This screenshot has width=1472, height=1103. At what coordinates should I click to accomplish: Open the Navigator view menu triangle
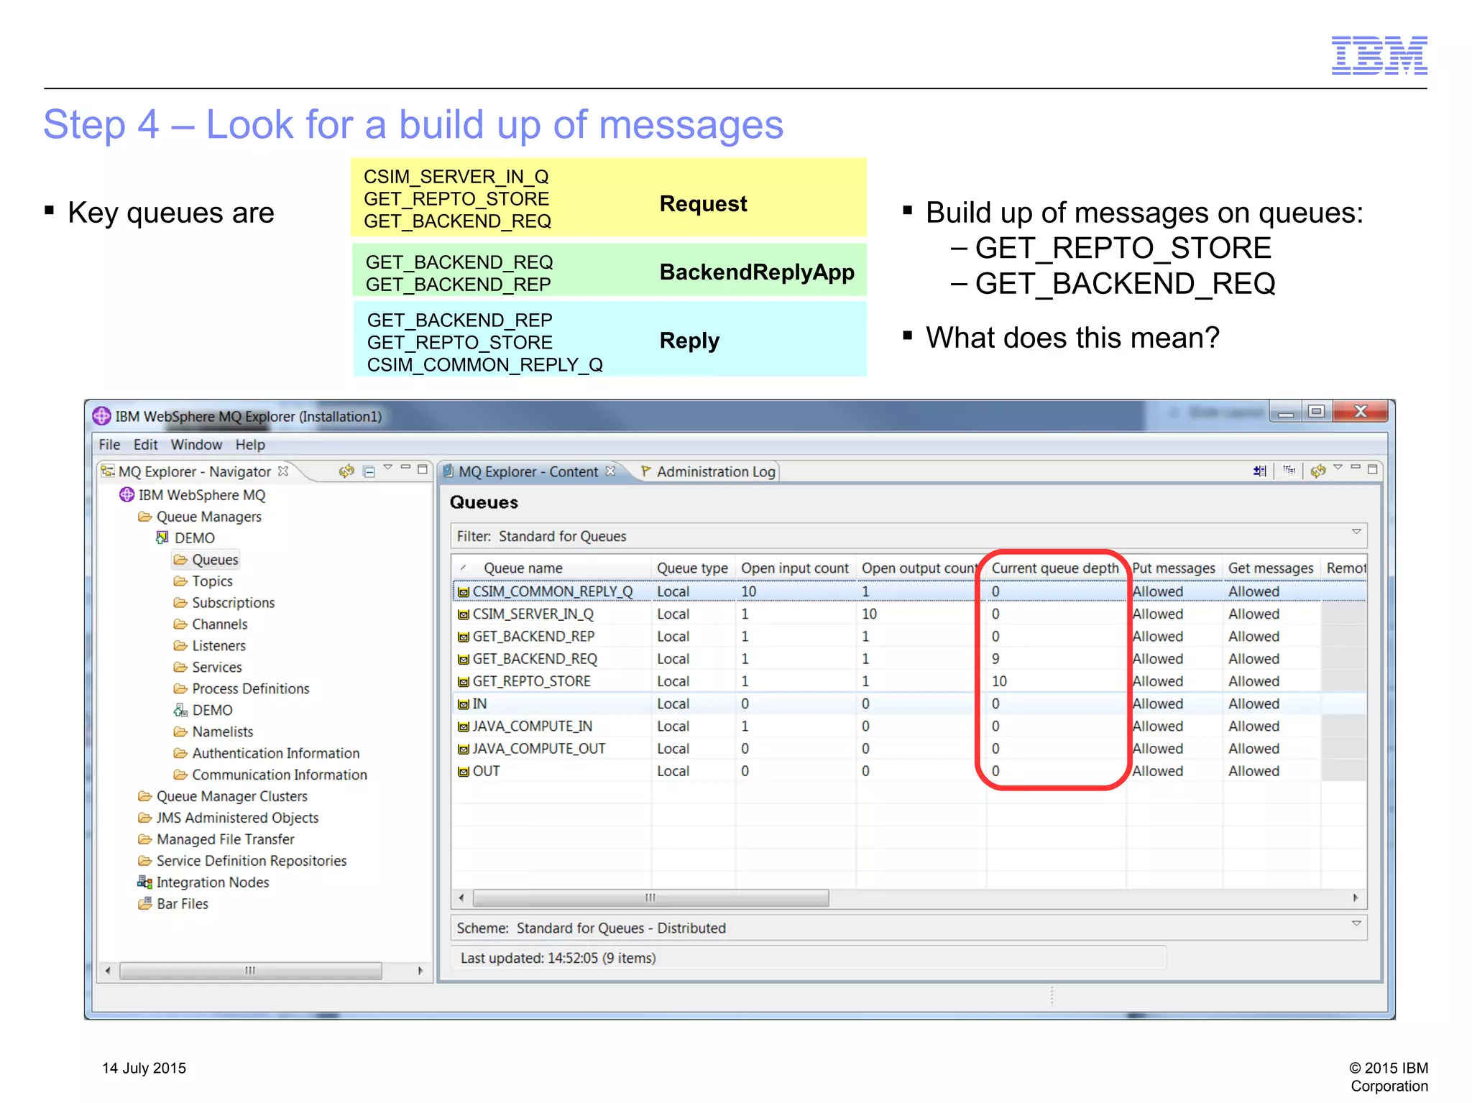click(388, 468)
